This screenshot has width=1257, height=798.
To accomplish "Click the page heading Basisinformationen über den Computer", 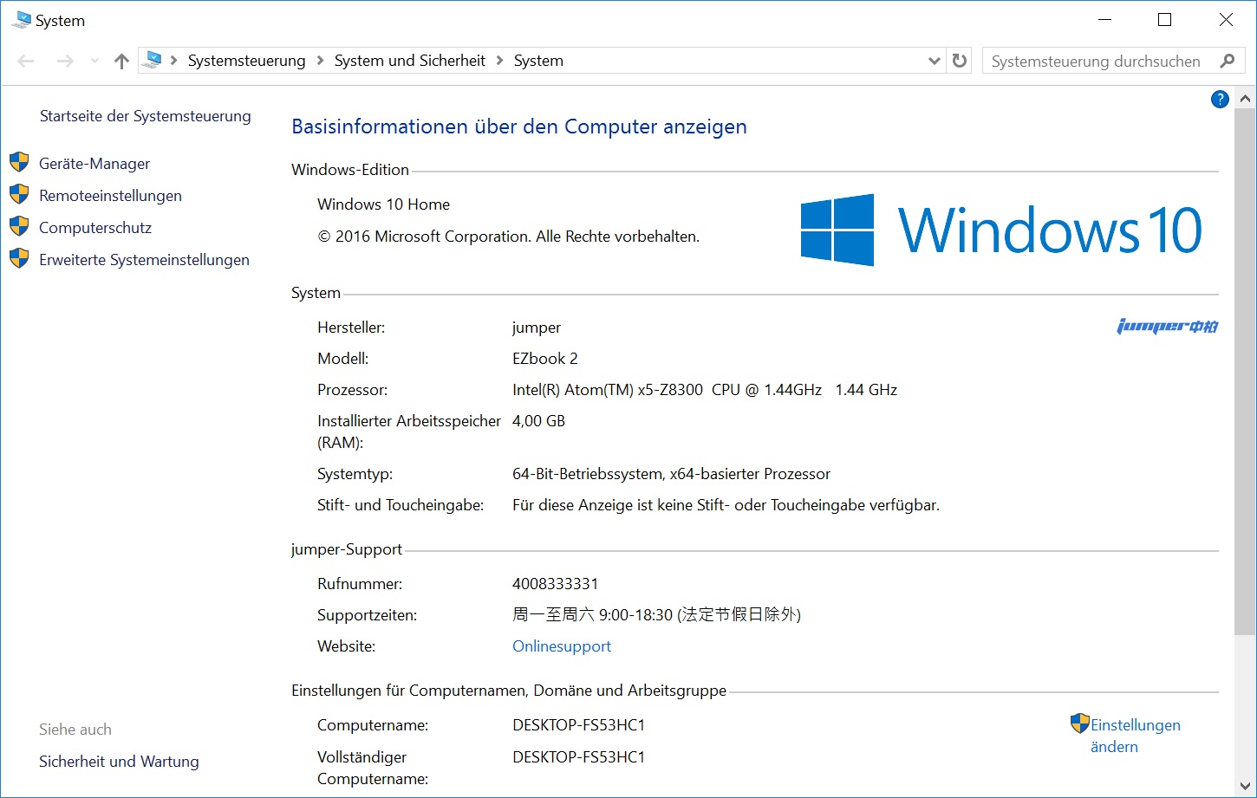I will [518, 127].
